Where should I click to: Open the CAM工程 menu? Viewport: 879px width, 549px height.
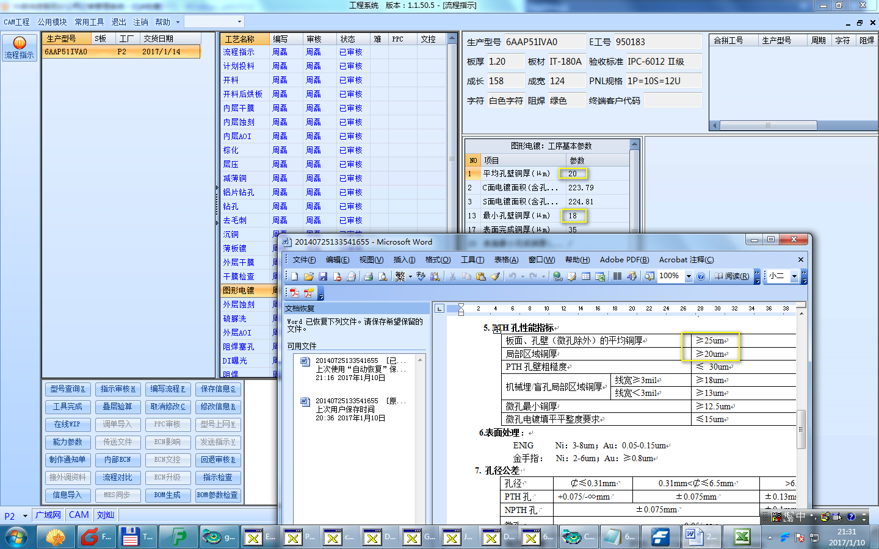(16, 22)
